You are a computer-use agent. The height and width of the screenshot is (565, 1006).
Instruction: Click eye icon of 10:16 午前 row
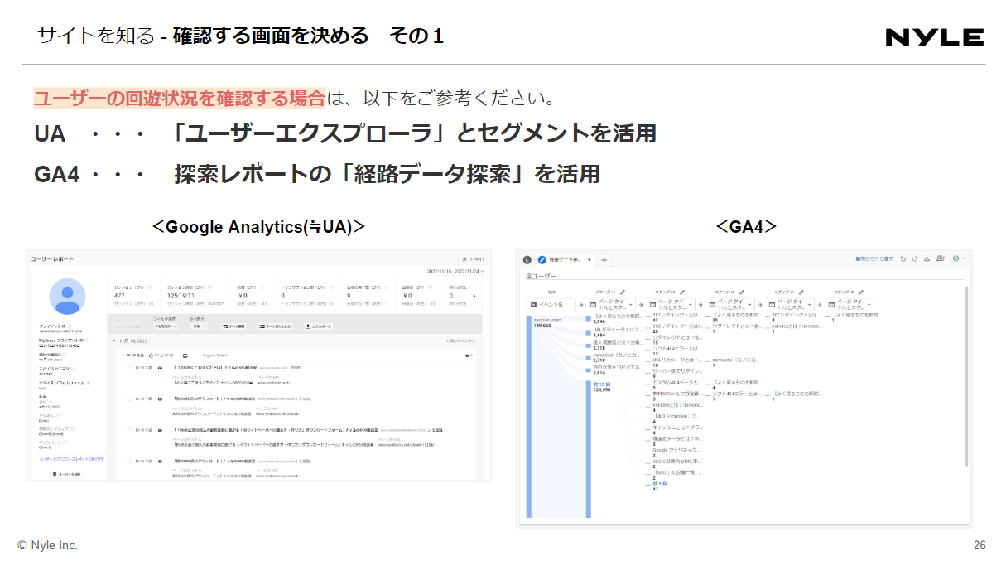tap(160, 461)
